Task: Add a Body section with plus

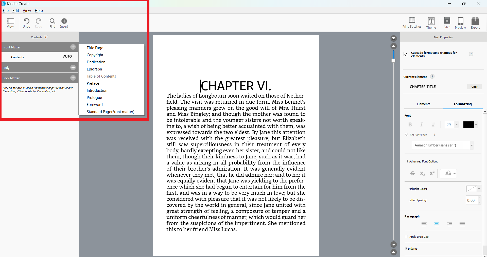Action: (73, 67)
